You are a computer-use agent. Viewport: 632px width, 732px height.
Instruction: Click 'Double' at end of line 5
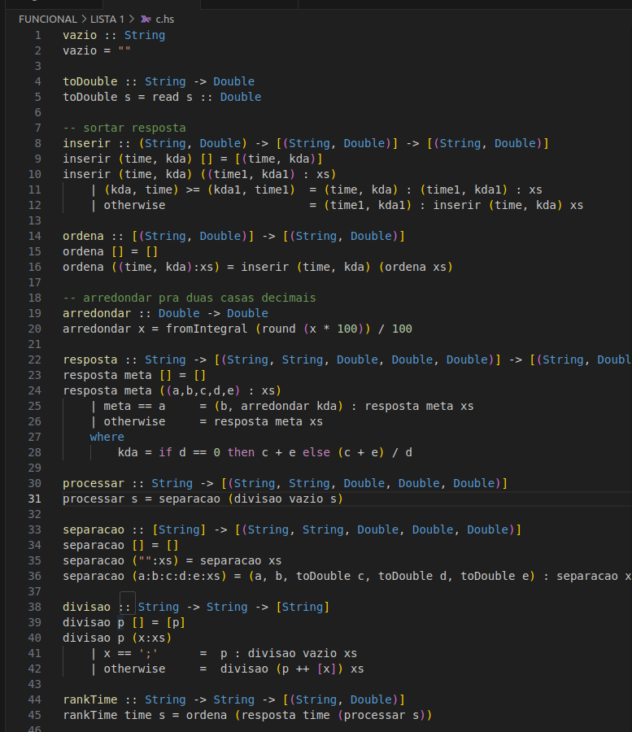[241, 97]
